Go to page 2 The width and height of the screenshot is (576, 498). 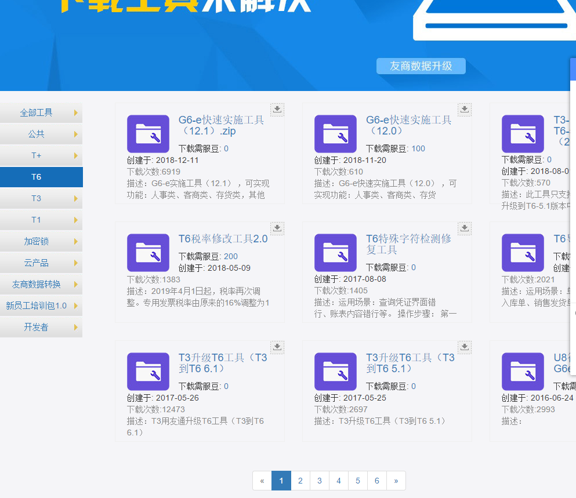pyautogui.click(x=300, y=481)
